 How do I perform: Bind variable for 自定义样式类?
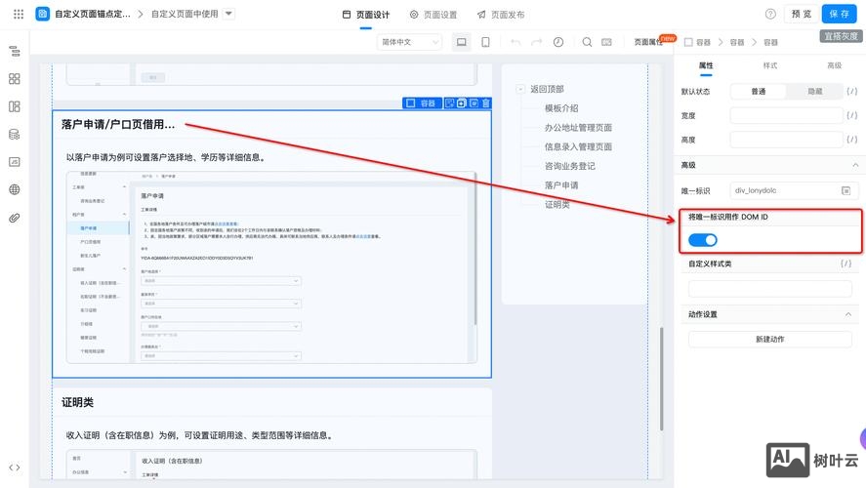click(846, 264)
